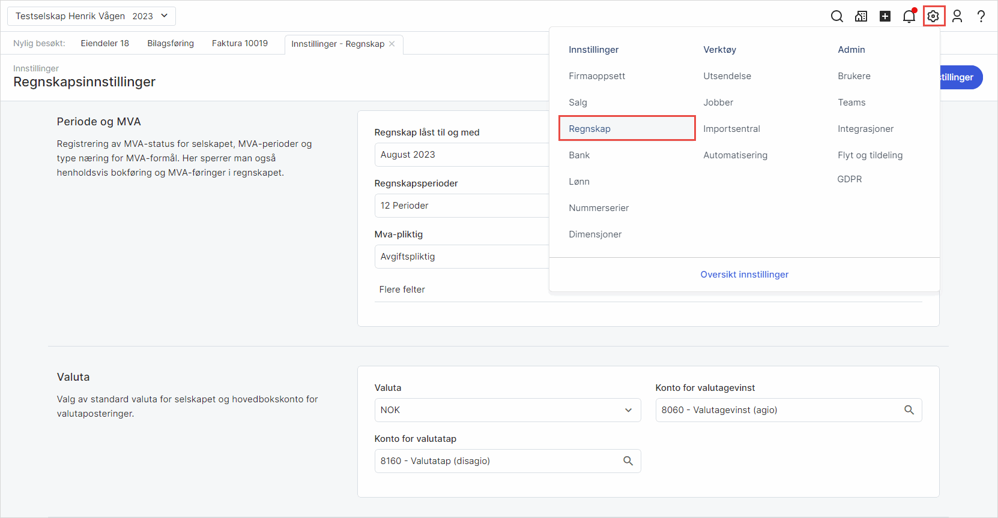The height and width of the screenshot is (518, 998).
Task: Open recently visited Faktura 10019
Action: pyautogui.click(x=240, y=43)
